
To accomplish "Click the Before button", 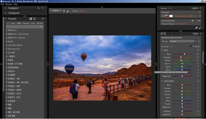I will (x=56, y=11).
